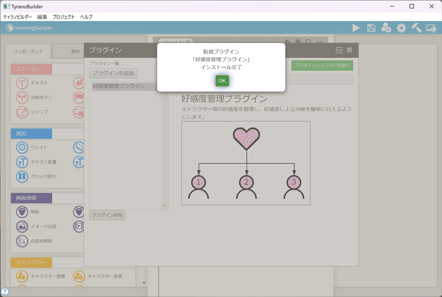Select the キャラクター登場 component icon
The width and height of the screenshot is (442, 297).
click(x=22, y=277)
